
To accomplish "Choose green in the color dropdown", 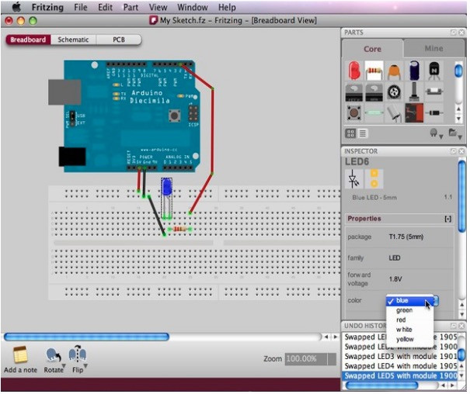I will tap(405, 310).
